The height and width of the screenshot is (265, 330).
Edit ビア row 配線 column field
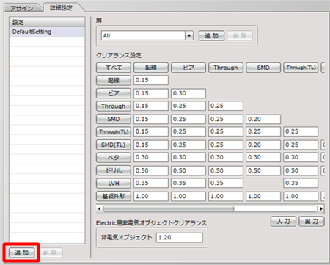coord(151,93)
